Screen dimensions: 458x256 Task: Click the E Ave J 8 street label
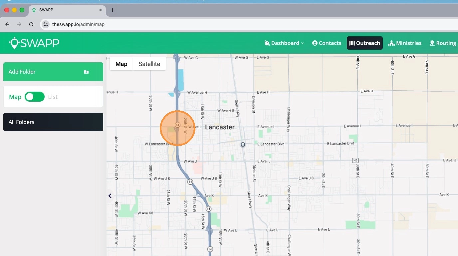click(x=306, y=178)
